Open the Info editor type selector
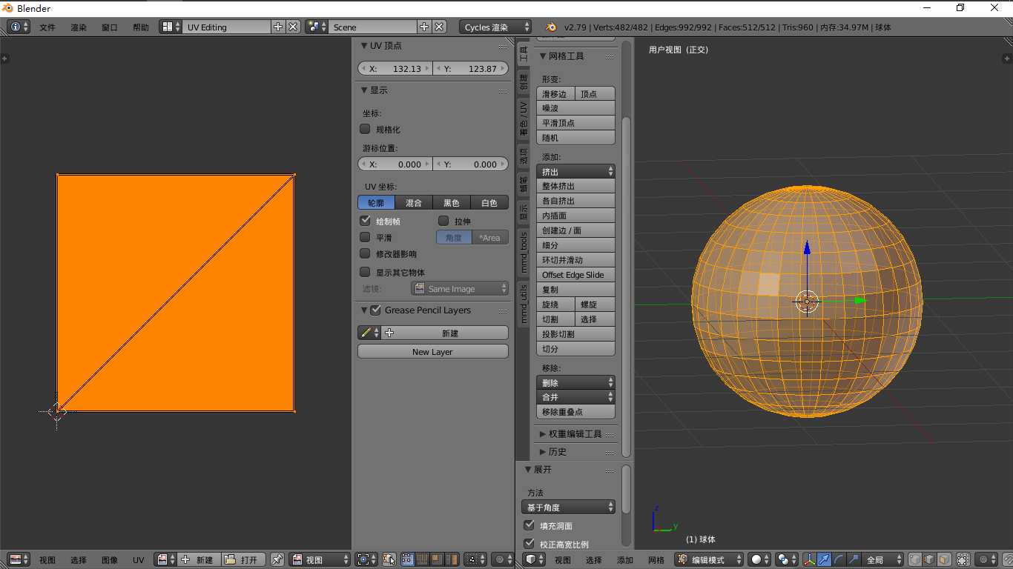 click(19, 27)
